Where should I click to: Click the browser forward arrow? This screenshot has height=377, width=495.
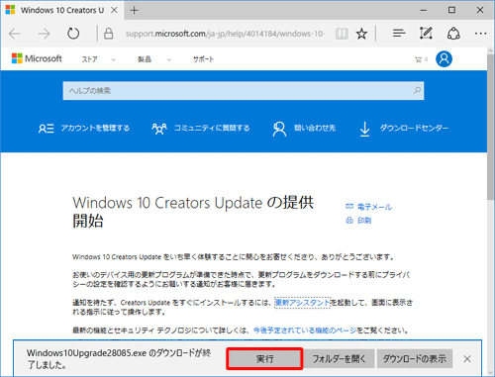coord(44,34)
